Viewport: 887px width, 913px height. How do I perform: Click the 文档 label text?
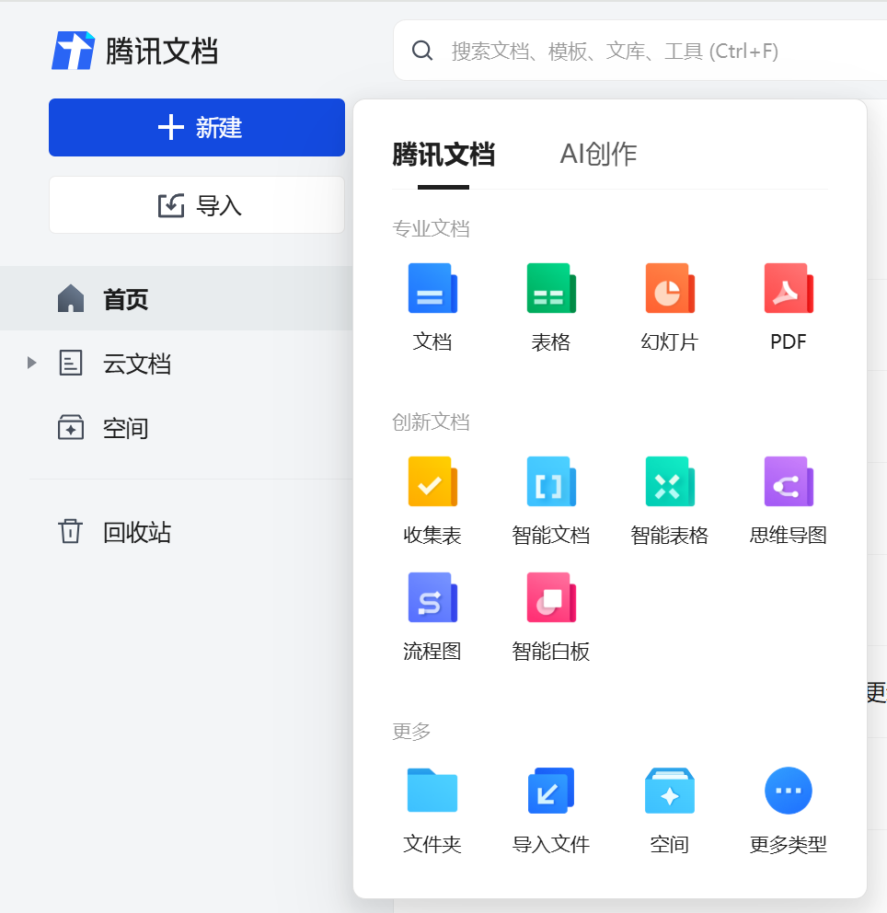click(432, 341)
